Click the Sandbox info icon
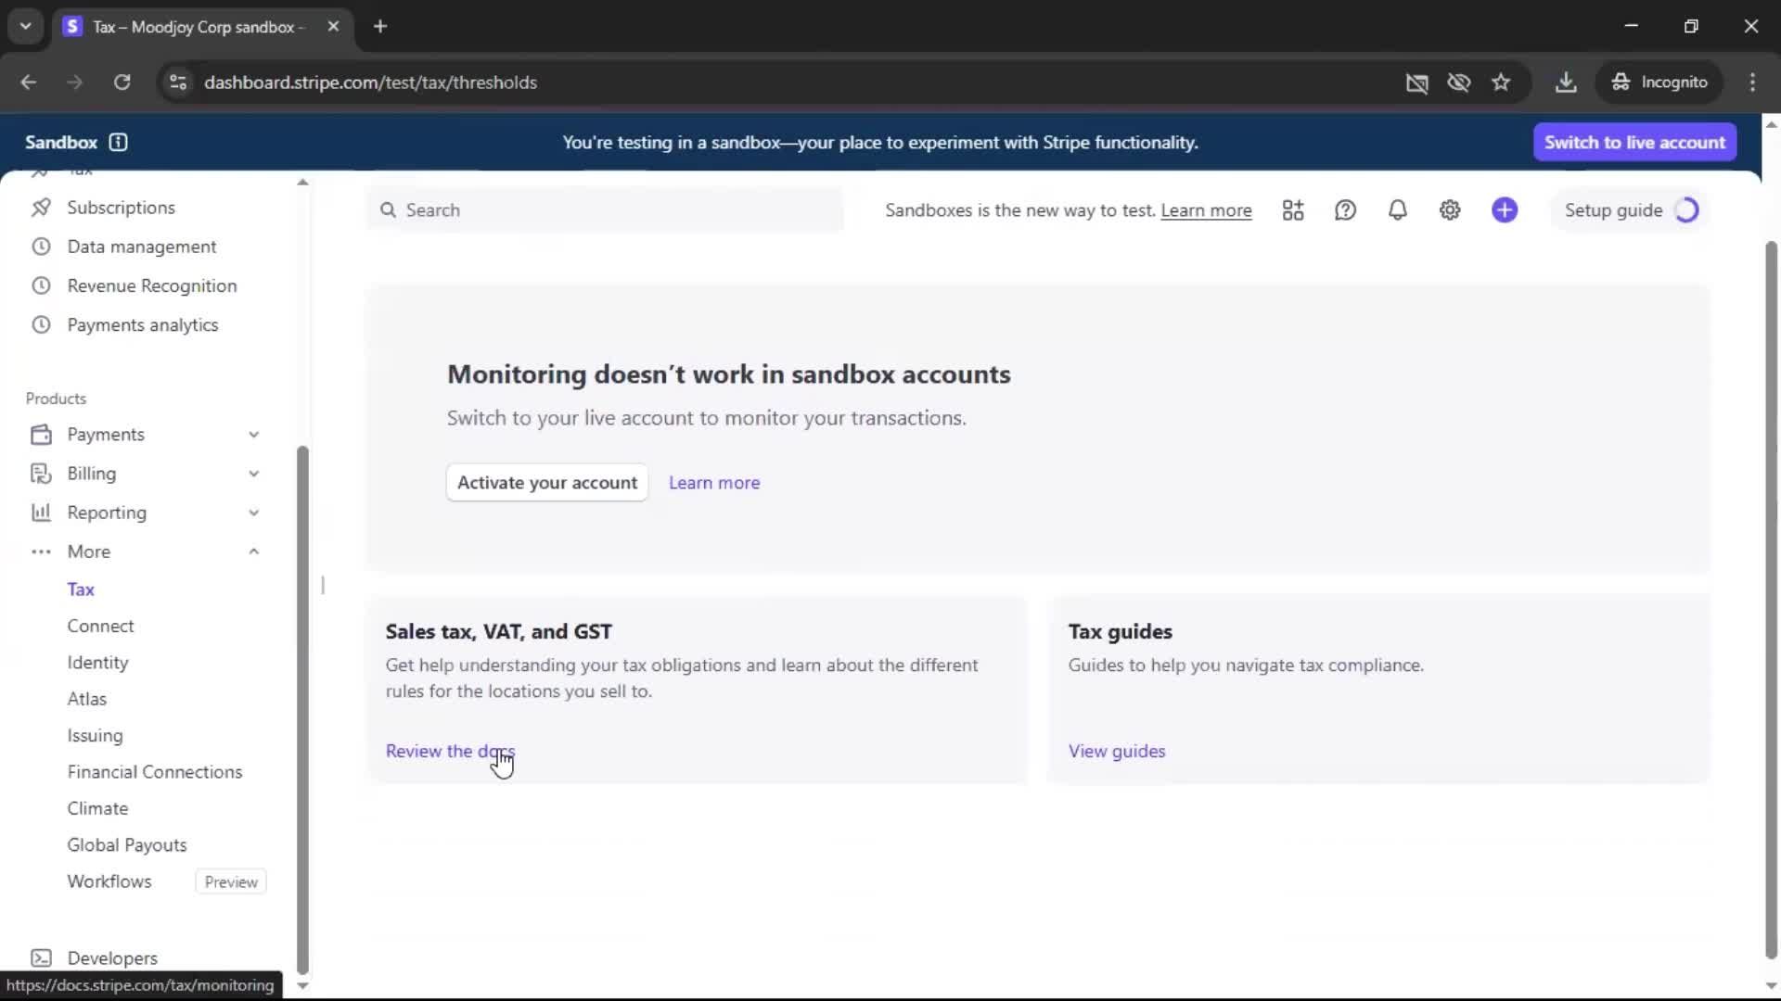The width and height of the screenshot is (1781, 1001). [118, 142]
